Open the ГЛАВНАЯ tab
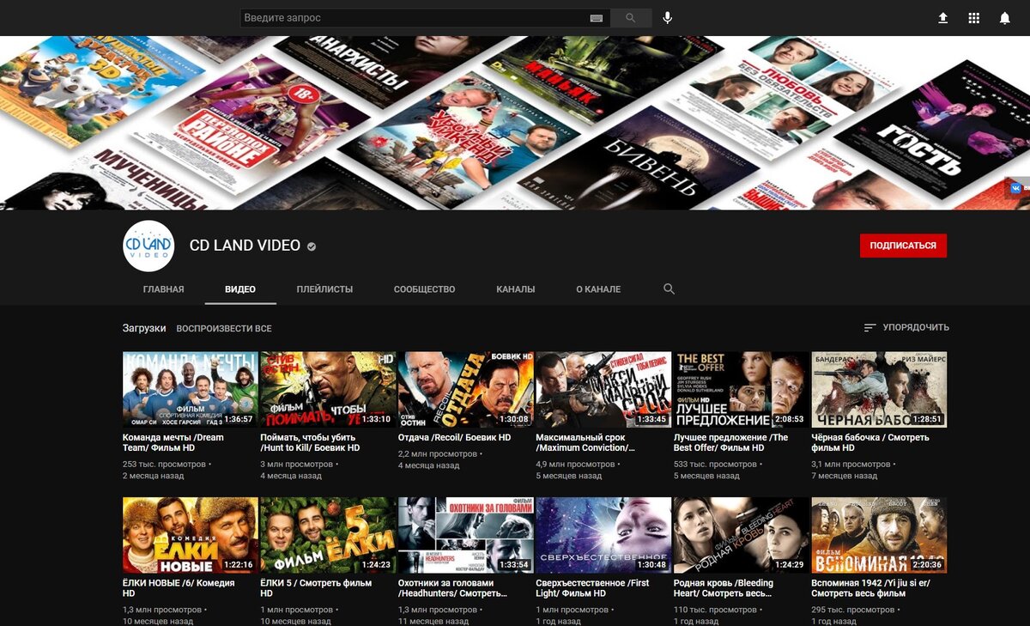Viewport: 1030px width, 626px height. tap(163, 289)
